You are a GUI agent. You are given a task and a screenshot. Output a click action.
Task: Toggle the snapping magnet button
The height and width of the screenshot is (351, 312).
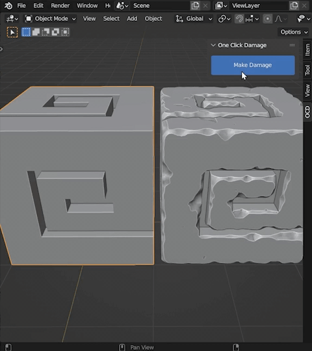coord(239,19)
